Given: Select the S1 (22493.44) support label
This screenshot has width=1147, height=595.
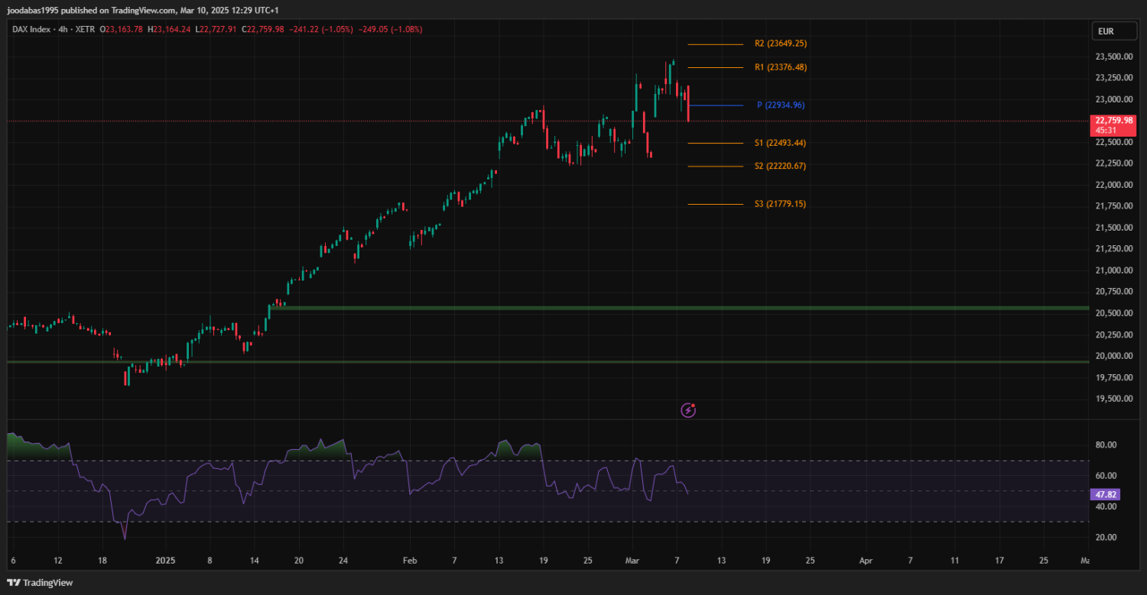Looking at the screenshot, I should point(780,144).
